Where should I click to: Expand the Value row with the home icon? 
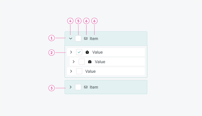71,52
